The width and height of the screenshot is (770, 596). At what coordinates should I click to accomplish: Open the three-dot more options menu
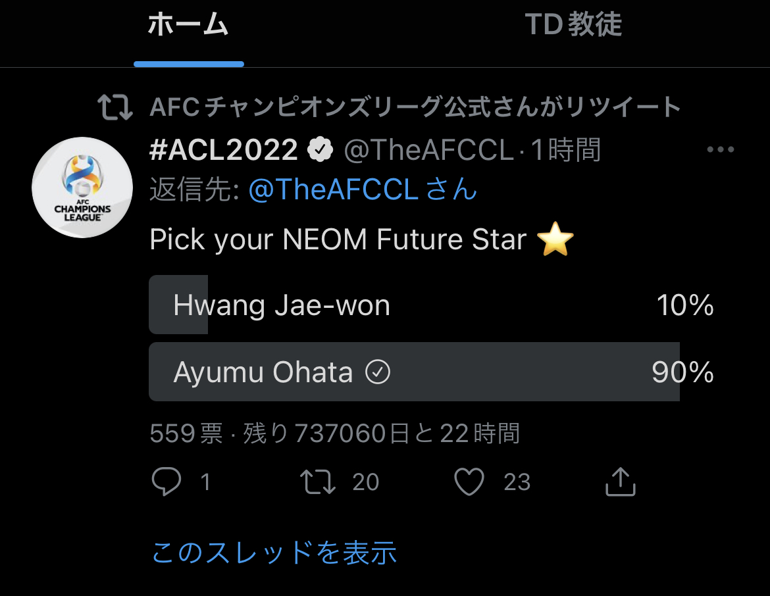[x=720, y=150]
